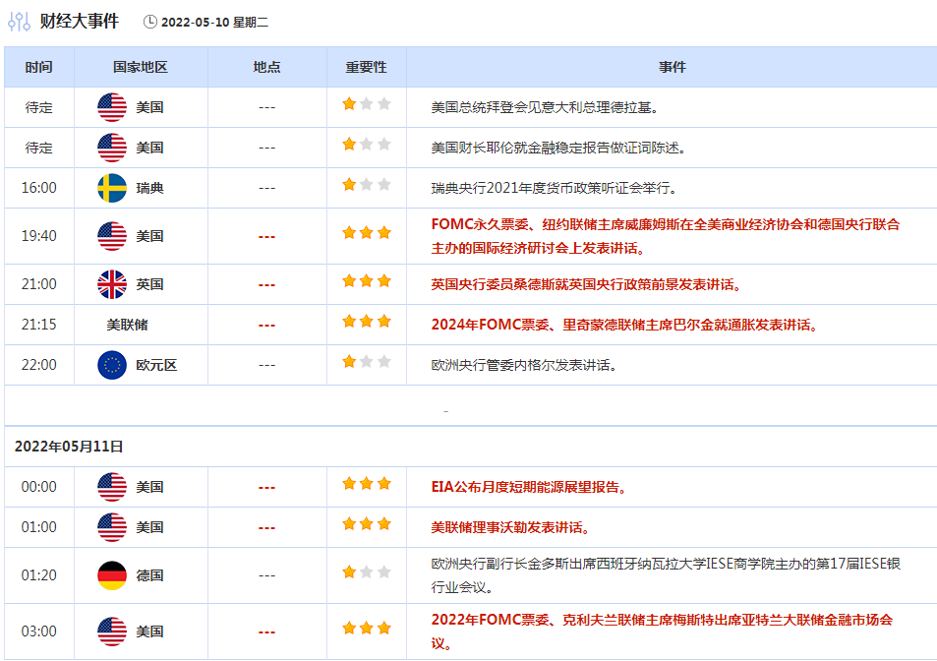937x661 pixels.
Task: Click the sliders icon beside 财经大事件
Action: [x=20, y=22]
